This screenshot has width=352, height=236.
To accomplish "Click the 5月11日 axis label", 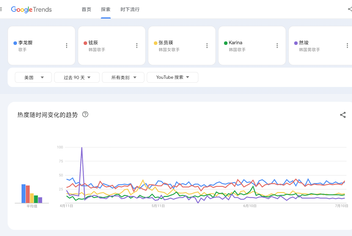I will coord(158,206).
